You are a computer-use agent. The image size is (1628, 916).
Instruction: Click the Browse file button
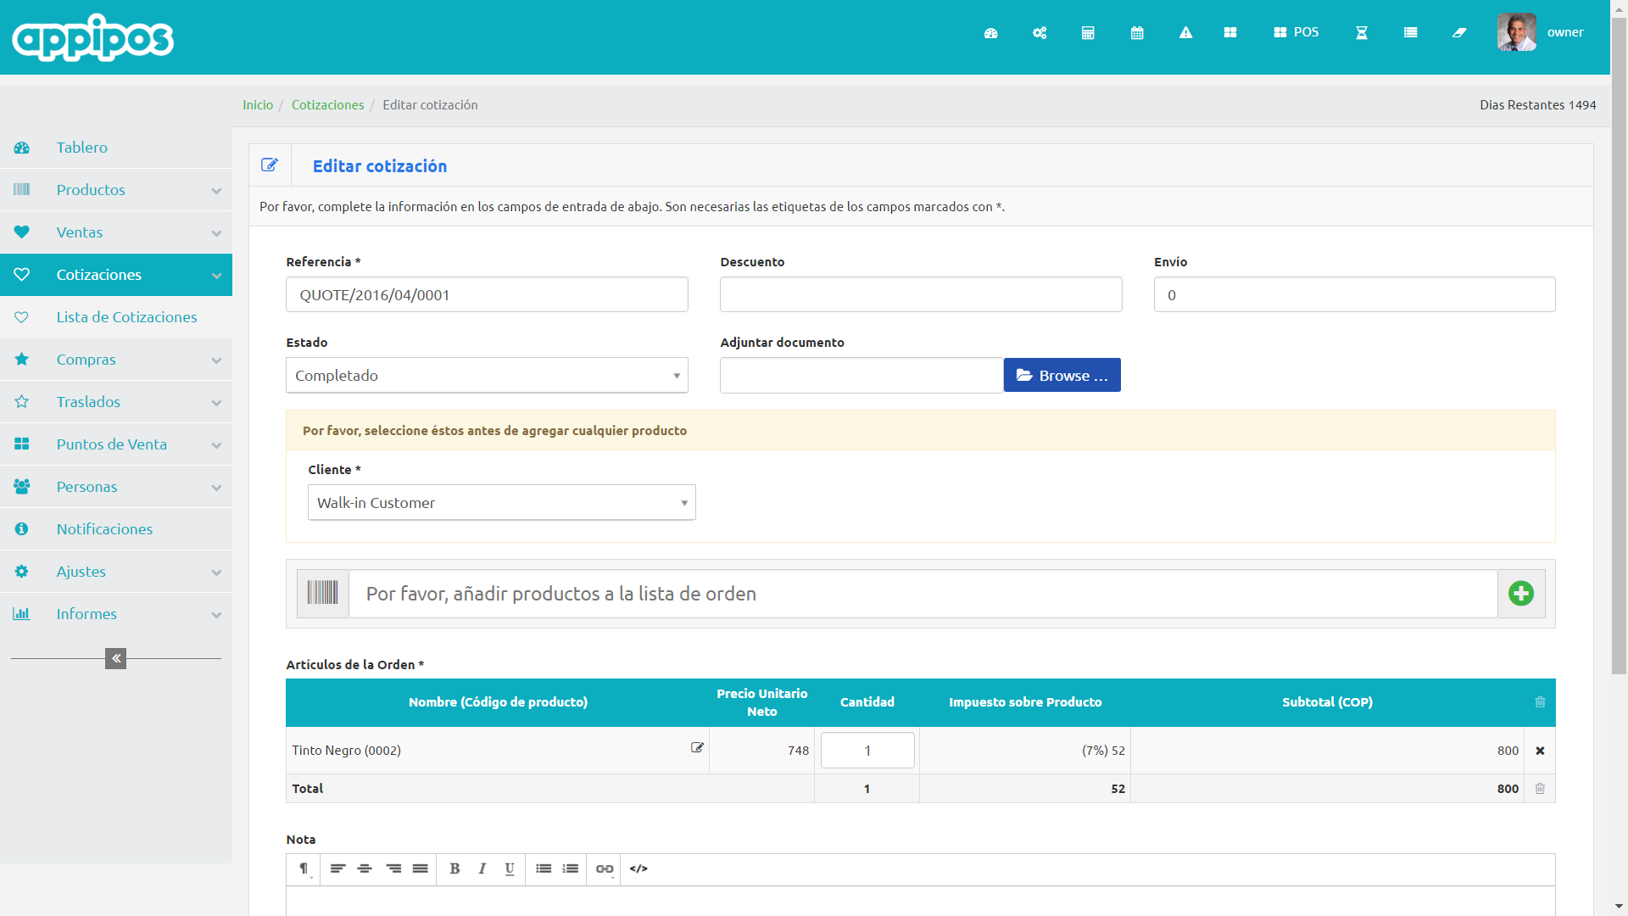(x=1062, y=375)
